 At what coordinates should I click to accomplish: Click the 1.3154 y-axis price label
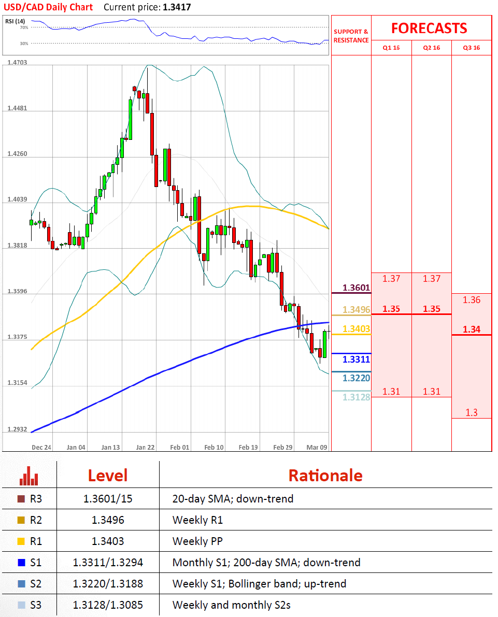(x=17, y=383)
